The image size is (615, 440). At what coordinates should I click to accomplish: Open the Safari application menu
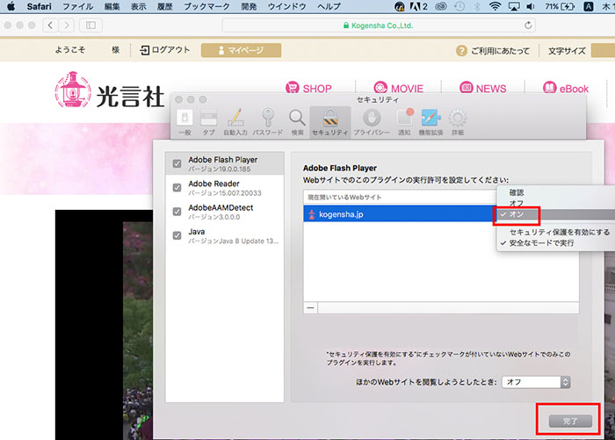point(39,6)
